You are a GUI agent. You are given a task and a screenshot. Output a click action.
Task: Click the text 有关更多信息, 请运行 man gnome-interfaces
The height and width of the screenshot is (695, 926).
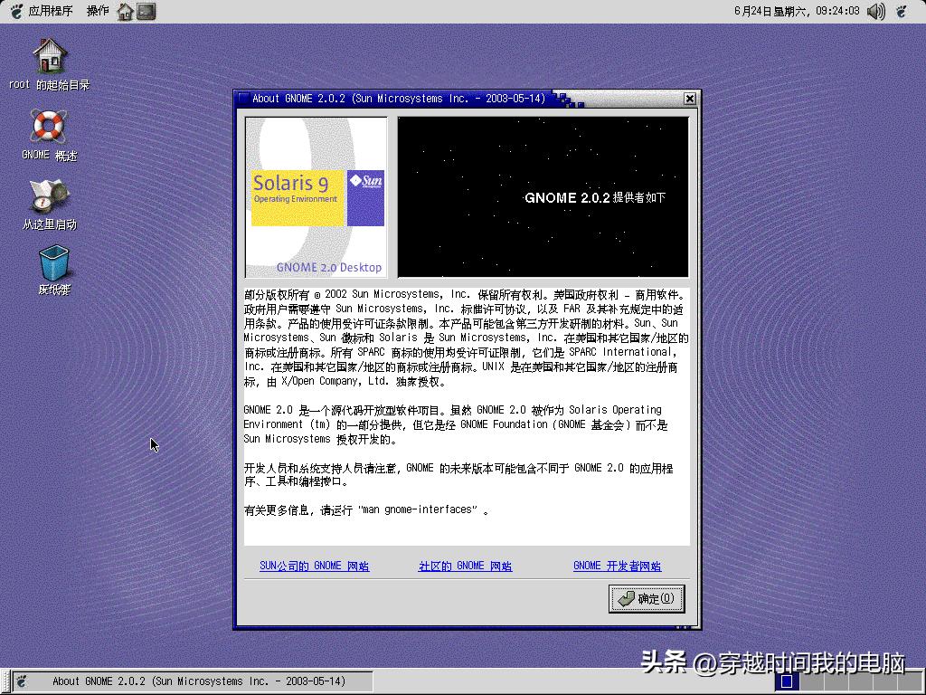pos(366,509)
